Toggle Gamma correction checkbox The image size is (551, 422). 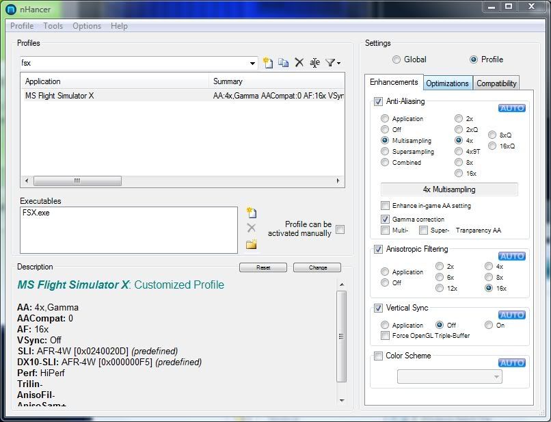point(386,219)
